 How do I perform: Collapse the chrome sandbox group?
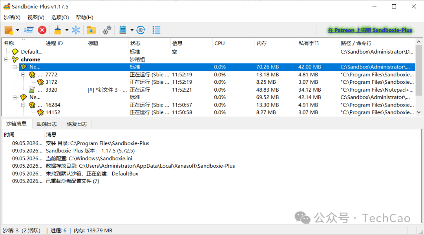[x=7, y=60]
